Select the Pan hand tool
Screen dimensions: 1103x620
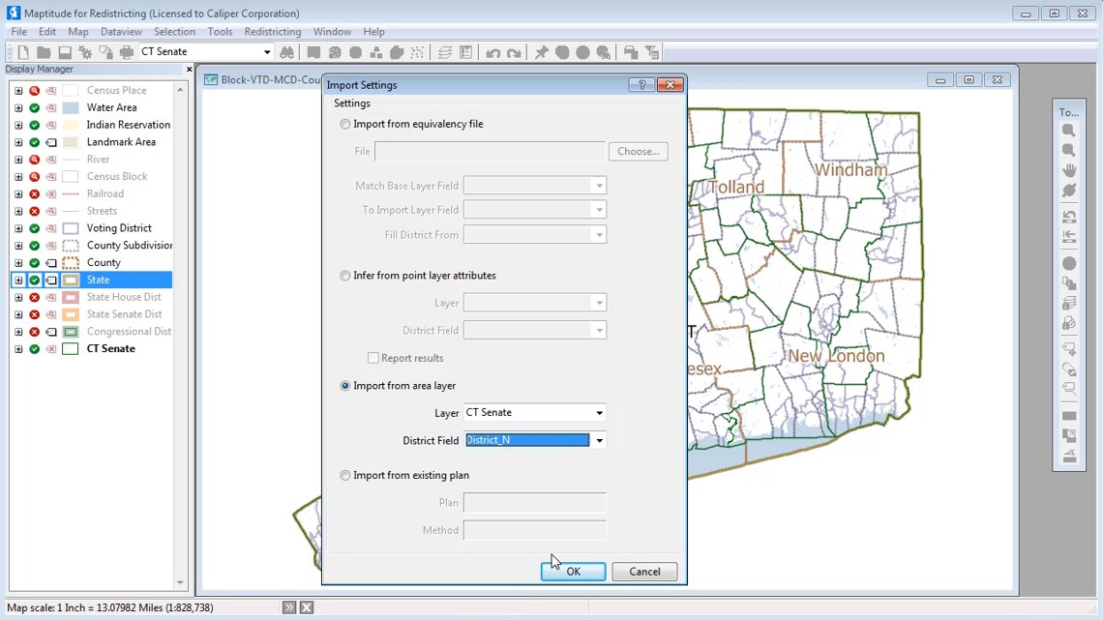pyautogui.click(x=1069, y=170)
